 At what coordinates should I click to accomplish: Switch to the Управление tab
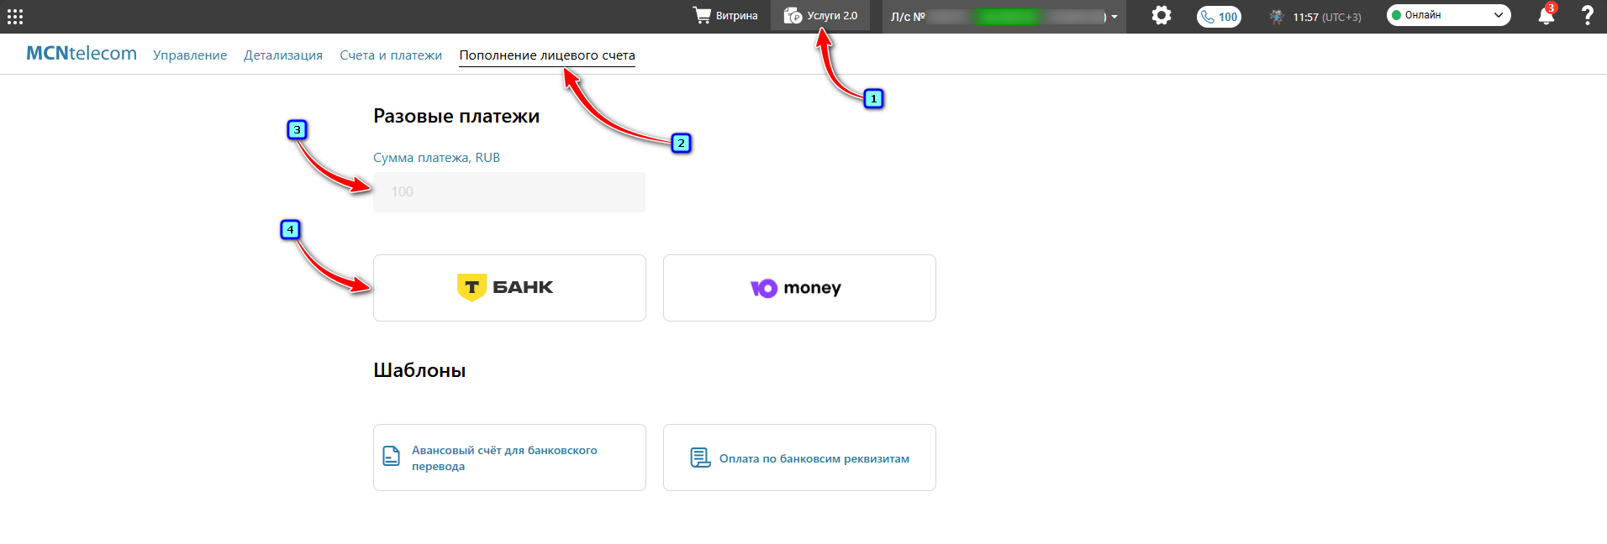(x=190, y=55)
